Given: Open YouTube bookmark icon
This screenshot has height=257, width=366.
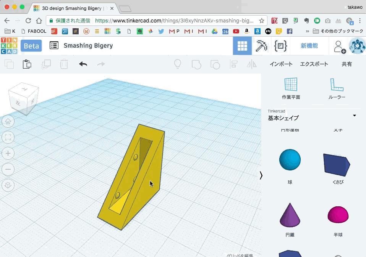Looking at the screenshot, I should point(236,31).
